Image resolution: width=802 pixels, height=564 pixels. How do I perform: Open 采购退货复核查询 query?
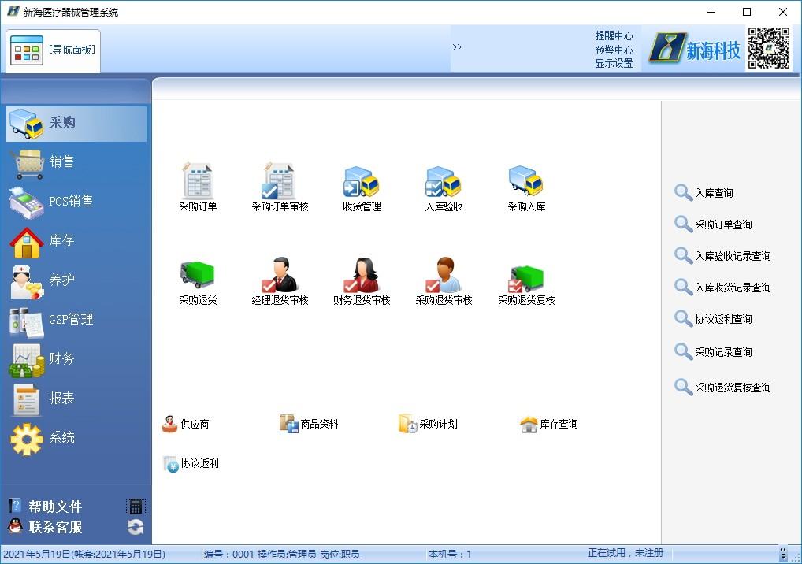(722, 387)
